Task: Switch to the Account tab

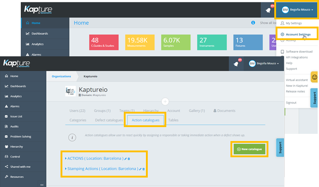Action: (174, 111)
